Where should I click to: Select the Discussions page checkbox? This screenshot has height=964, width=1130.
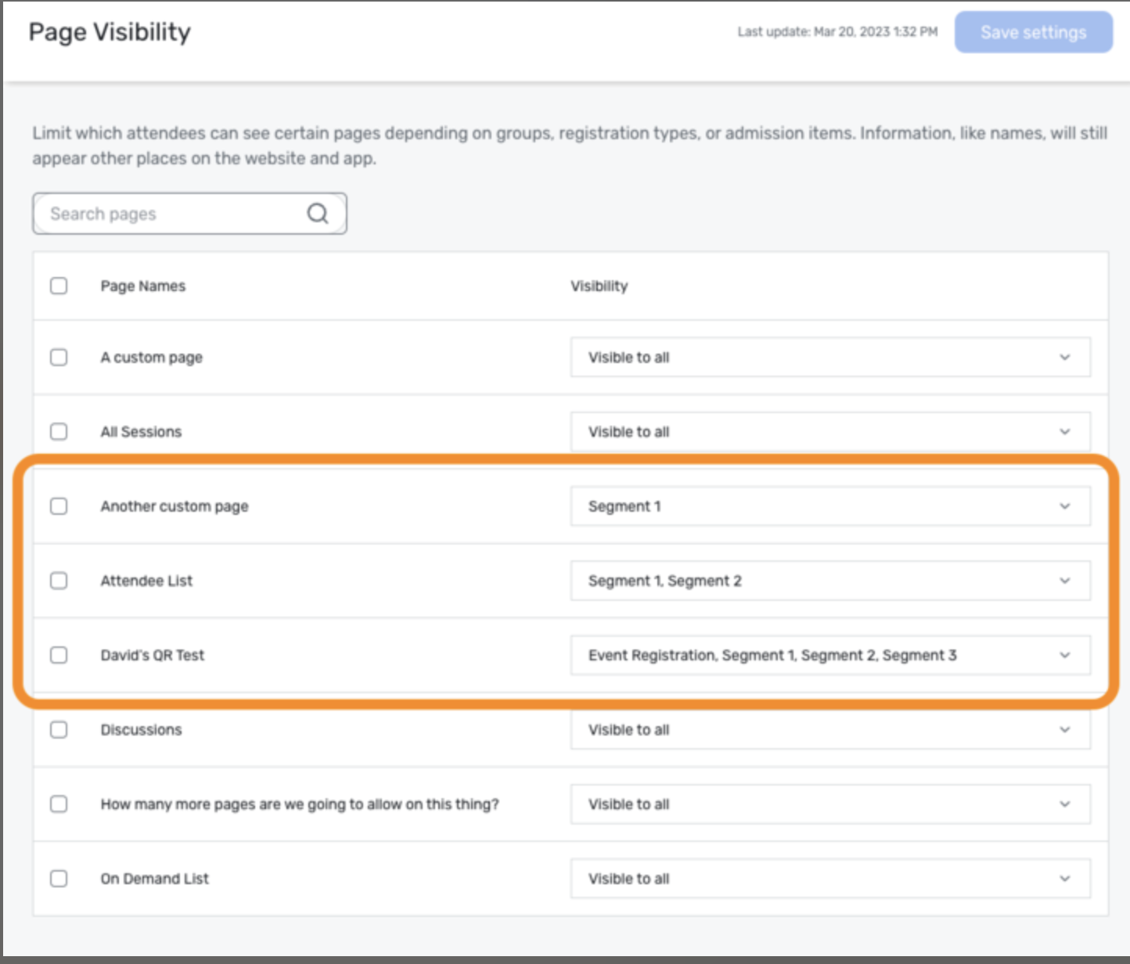[x=59, y=729]
